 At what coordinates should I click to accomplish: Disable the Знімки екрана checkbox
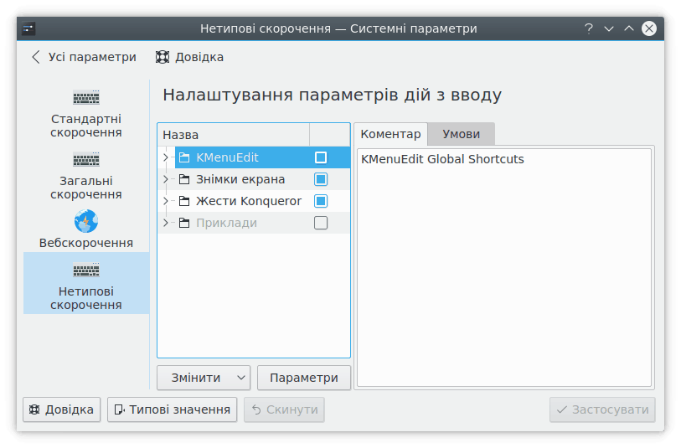(321, 179)
